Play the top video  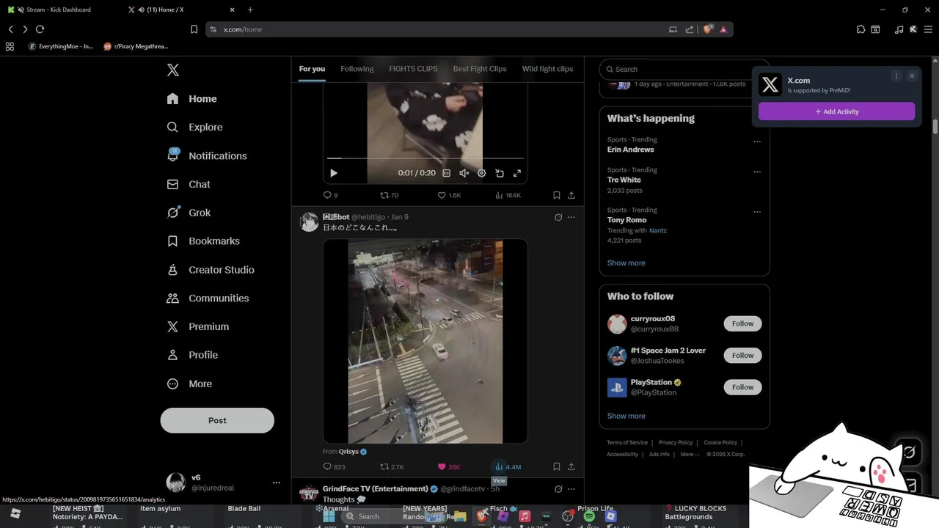[333, 173]
